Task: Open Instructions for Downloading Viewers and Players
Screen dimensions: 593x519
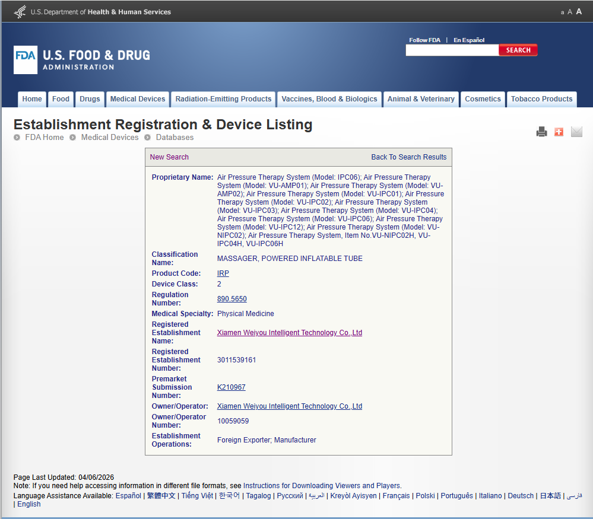Action: [x=322, y=486]
